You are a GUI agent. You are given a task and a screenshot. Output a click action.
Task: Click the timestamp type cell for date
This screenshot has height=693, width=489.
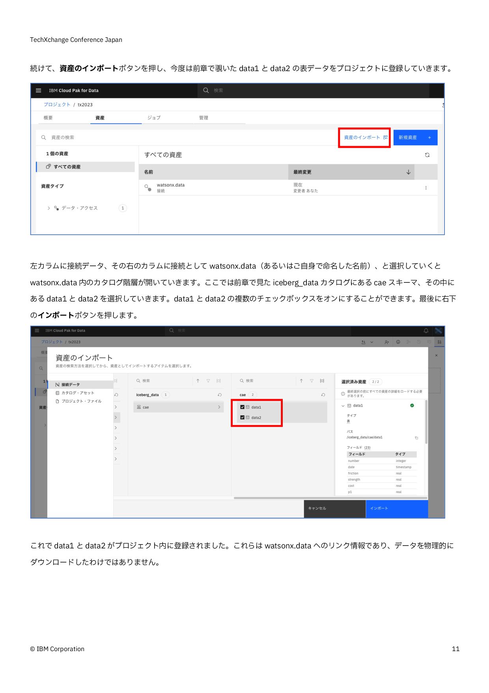(x=403, y=467)
